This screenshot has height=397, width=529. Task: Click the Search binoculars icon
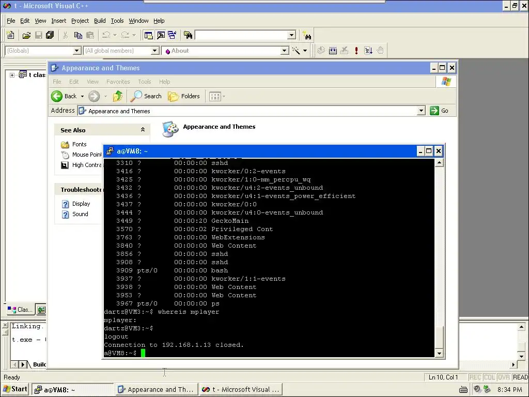307,35
